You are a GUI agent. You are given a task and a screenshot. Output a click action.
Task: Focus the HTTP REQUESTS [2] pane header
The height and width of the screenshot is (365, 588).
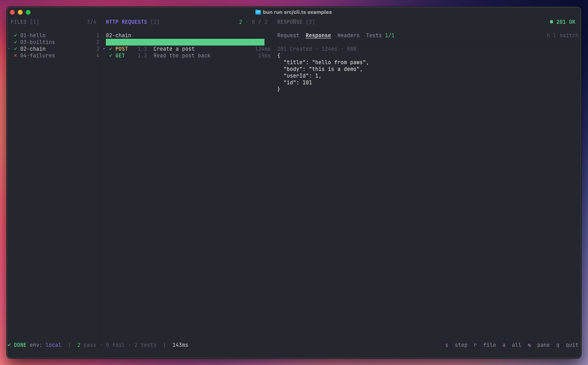tap(133, 22)
